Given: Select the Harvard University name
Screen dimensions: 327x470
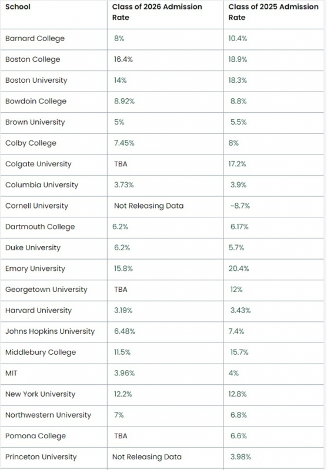Looking at the screenshot, I should [x=38, y=311].
